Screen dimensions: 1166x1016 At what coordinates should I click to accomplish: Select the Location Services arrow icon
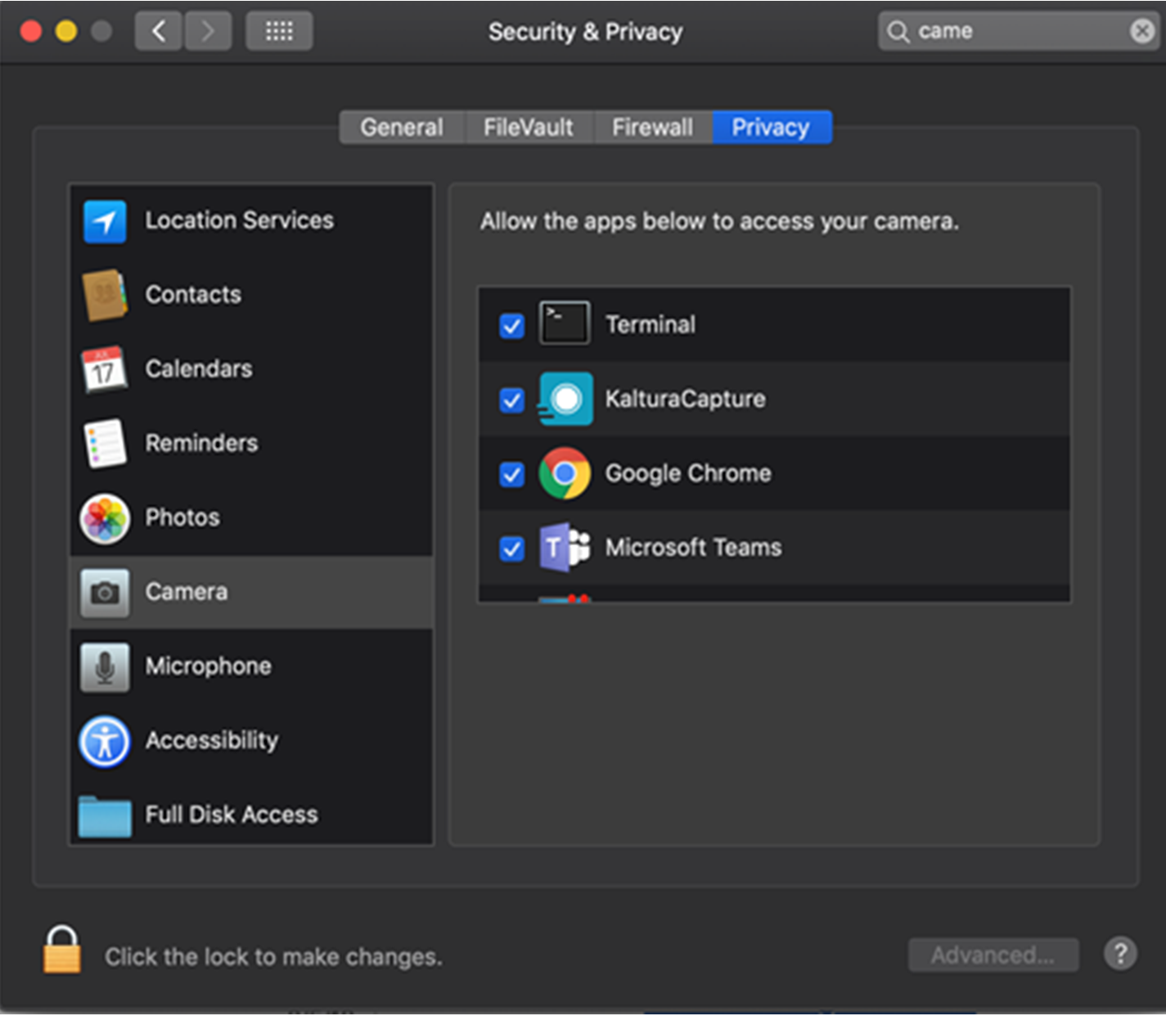(x=105, y=221)
